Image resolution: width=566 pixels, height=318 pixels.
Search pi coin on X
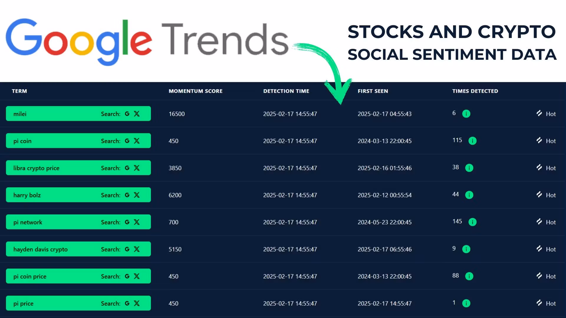[137, 141]
